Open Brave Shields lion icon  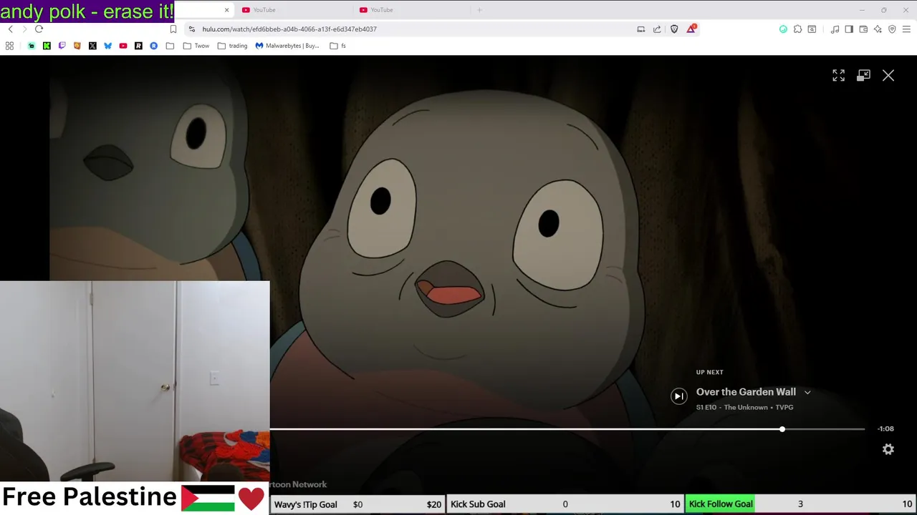click(674, 29)
